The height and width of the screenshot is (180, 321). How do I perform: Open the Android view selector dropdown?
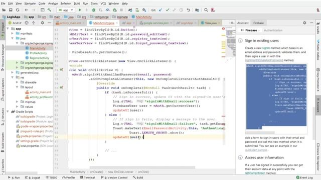15,23
